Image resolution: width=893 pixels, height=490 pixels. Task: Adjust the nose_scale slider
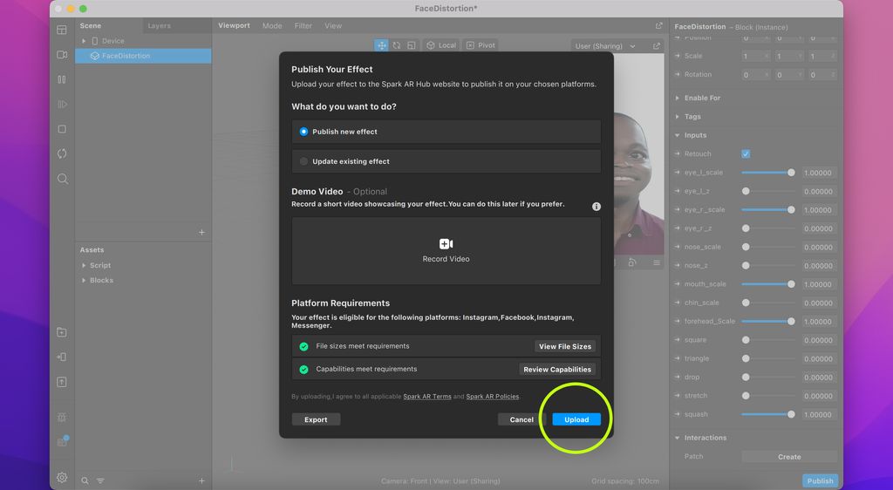point(767,247)
